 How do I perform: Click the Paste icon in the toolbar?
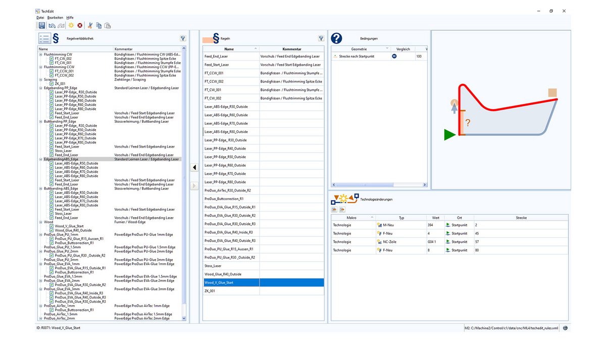107,25
